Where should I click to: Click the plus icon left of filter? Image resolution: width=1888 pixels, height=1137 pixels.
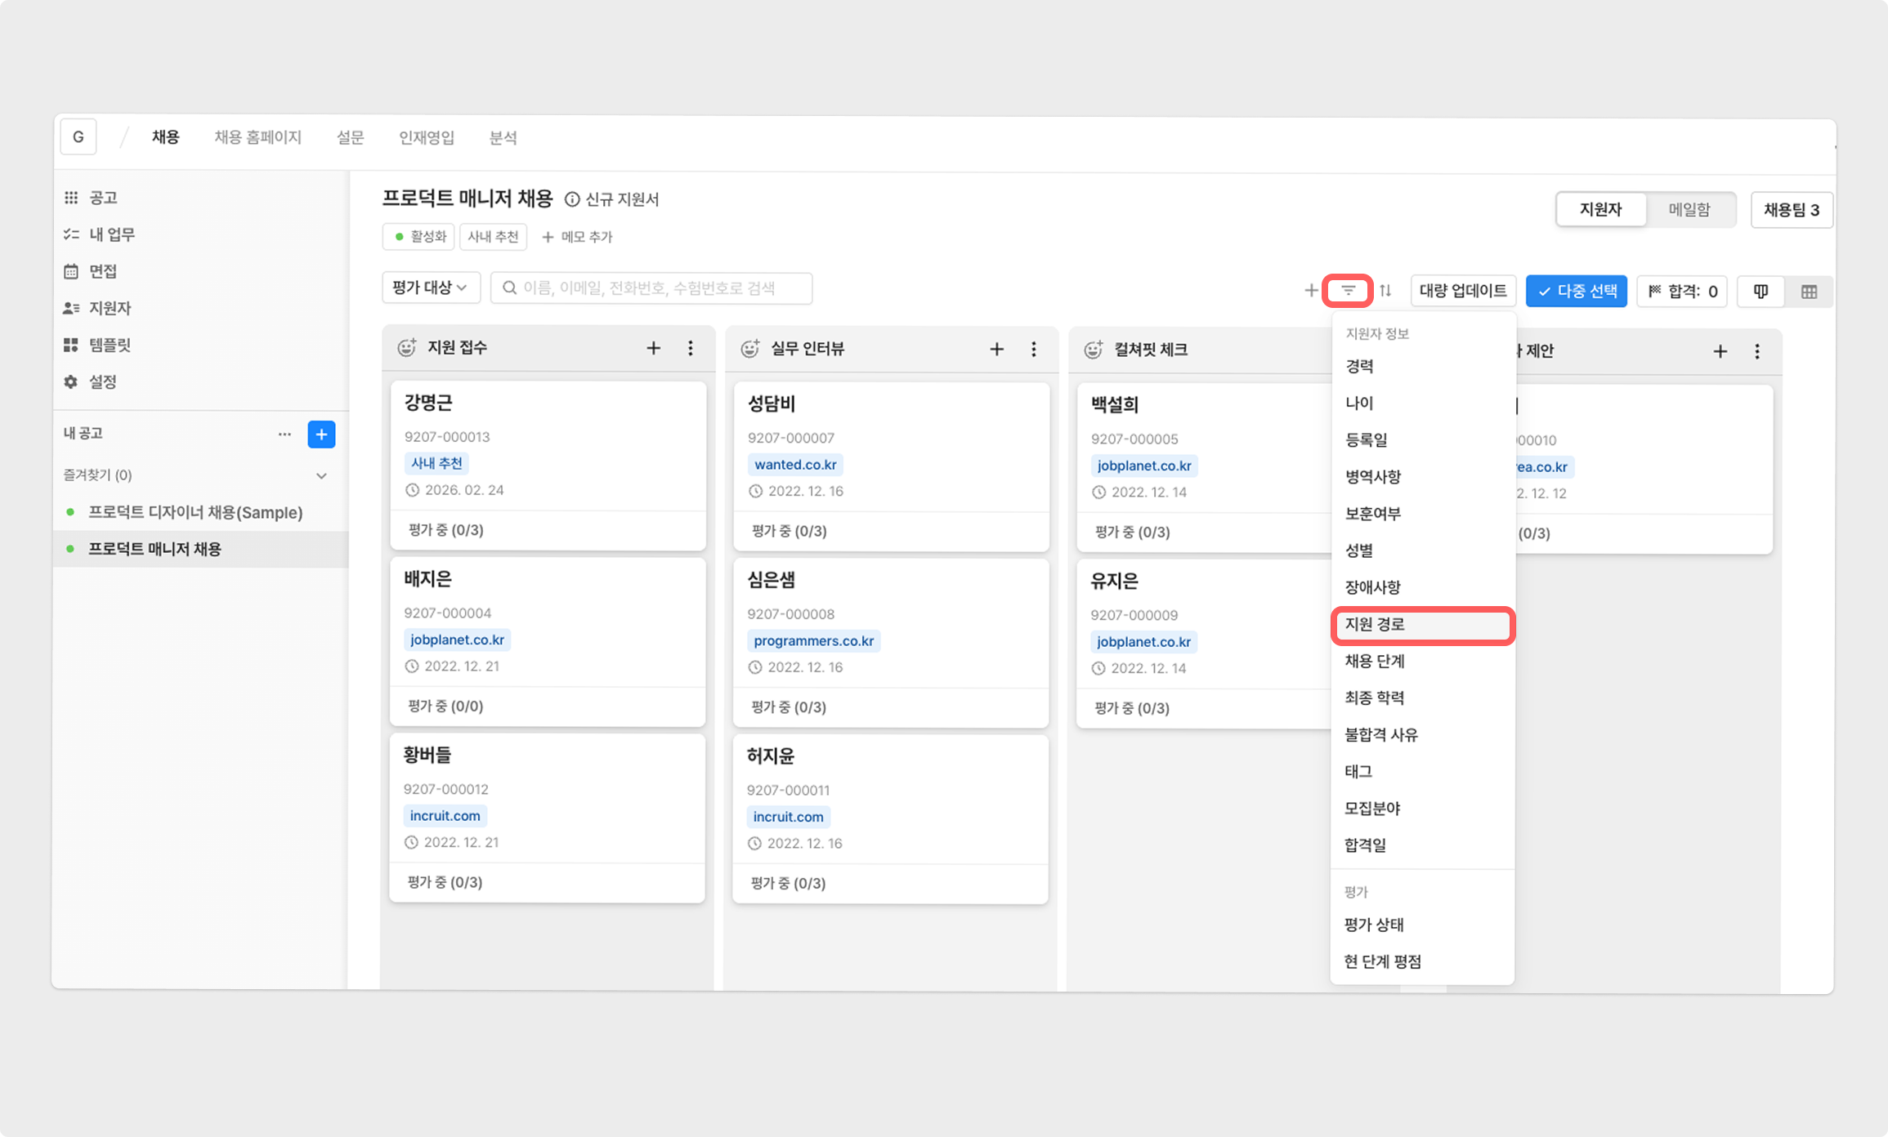tap(1311, 290)
